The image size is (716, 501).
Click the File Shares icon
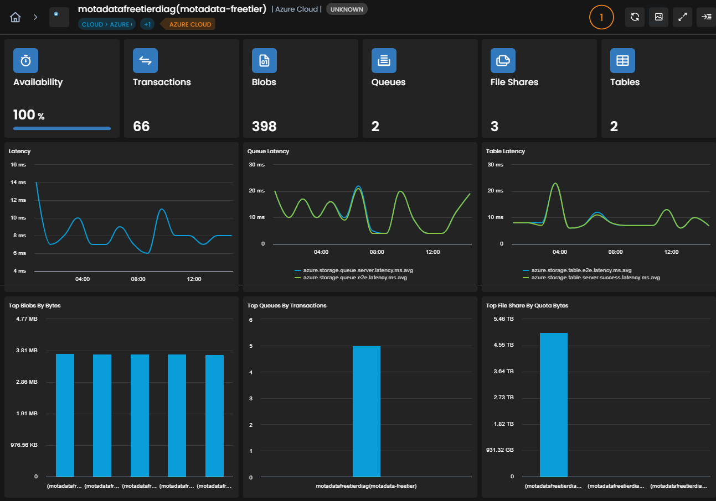pos(503,61)
